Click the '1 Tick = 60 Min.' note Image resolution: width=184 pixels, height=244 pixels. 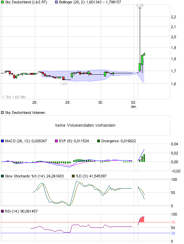coord(15,97)
